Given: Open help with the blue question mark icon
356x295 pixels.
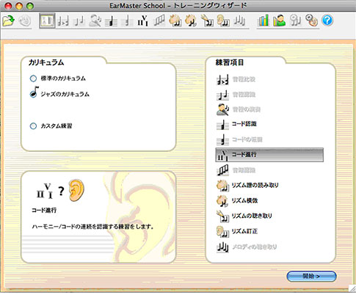Looking at the screenshot, I should [x=327, y=21].
